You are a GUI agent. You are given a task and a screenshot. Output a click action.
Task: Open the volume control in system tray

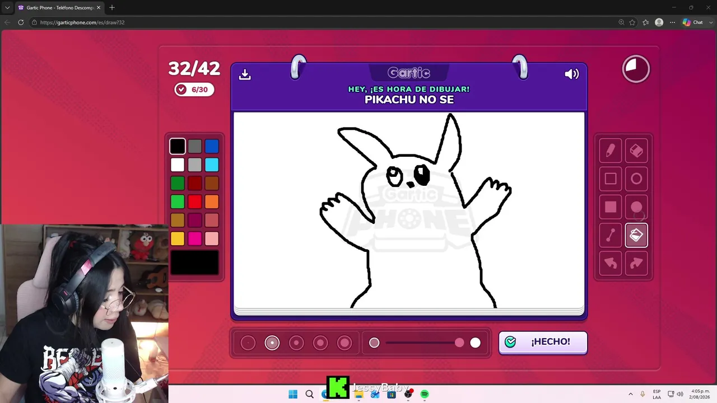pyautogui.click(x=680, y=394)
